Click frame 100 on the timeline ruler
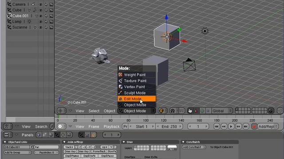The image size is (284, 159). [146, 120]
